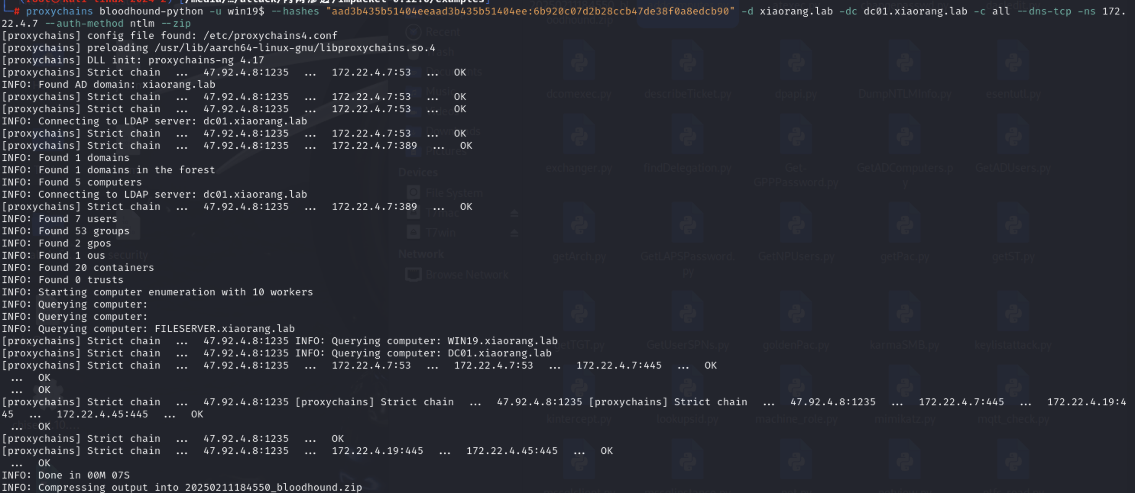Click the NTLM hash string in the command
This screenshot has height=493, width=1135.
[x=530, y=11]
